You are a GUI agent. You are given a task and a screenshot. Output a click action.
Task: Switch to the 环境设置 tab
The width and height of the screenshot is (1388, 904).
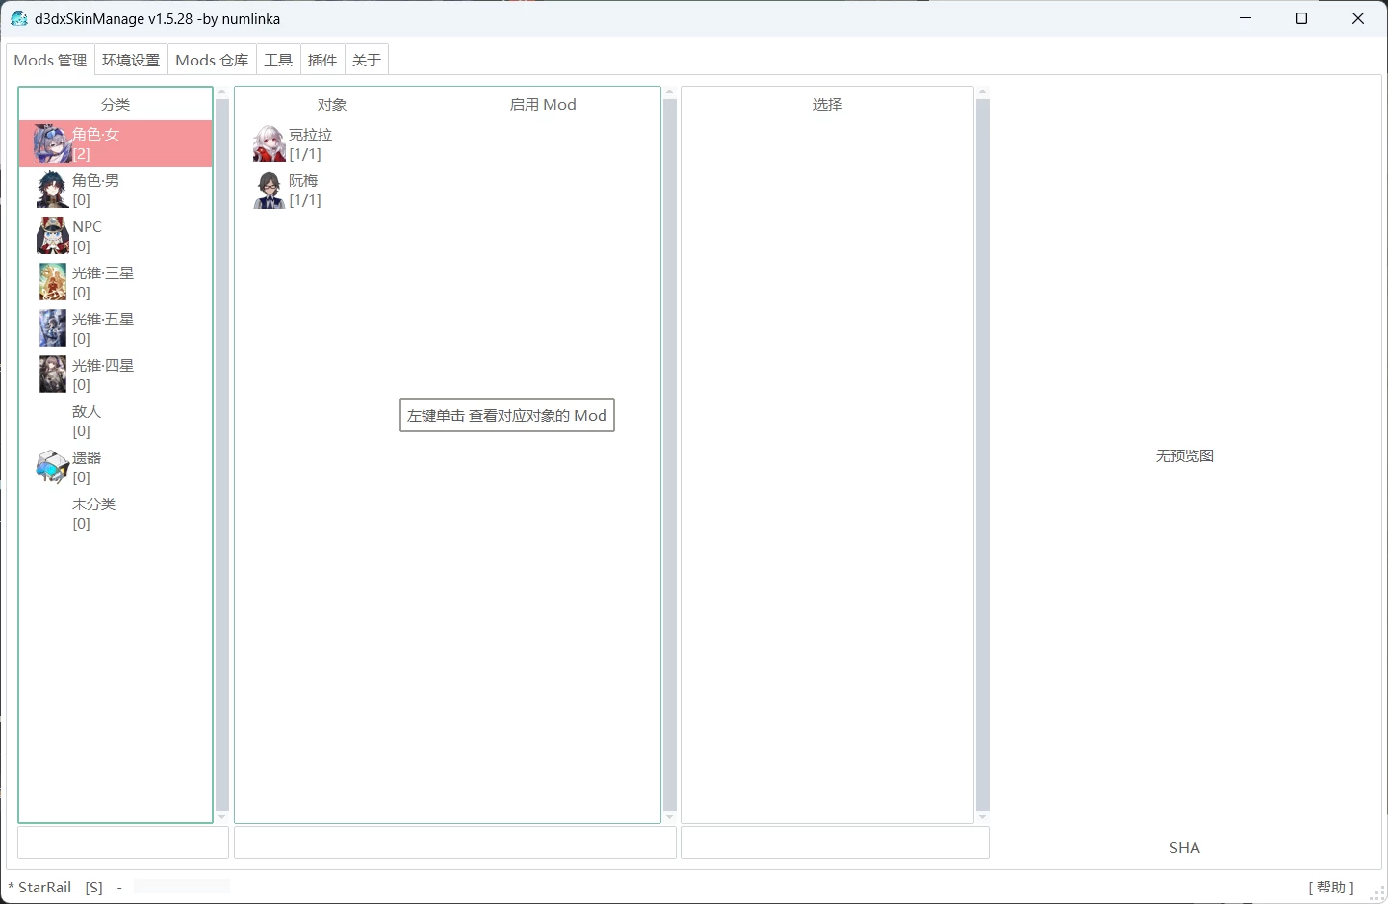131,60
